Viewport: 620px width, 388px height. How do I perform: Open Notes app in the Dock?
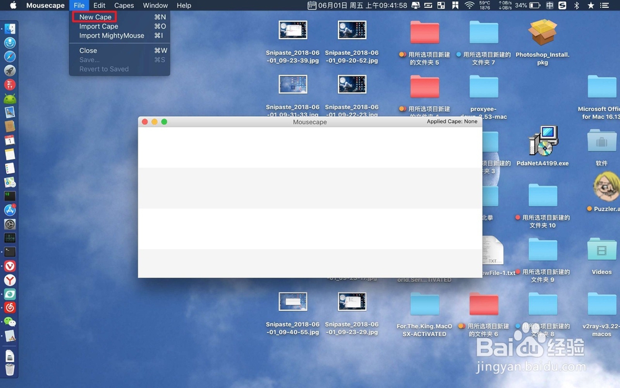tap(10, 154)
